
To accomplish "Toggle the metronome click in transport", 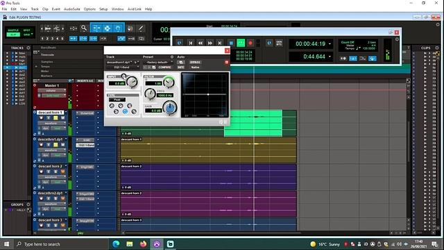I will point(353,58).
